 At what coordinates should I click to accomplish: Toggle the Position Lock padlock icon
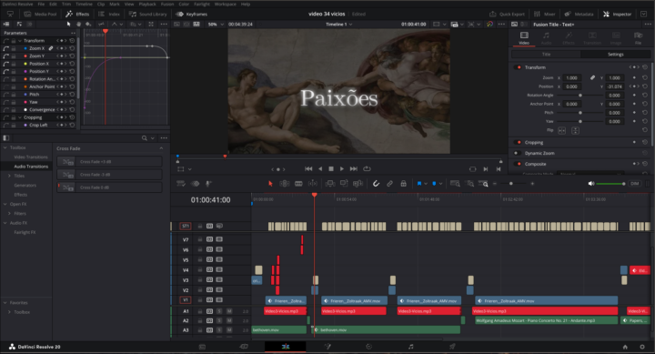[x=404, y=184]
